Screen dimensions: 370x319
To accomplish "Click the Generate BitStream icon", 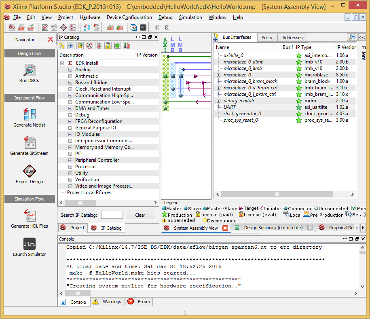I will pos(29,143).
